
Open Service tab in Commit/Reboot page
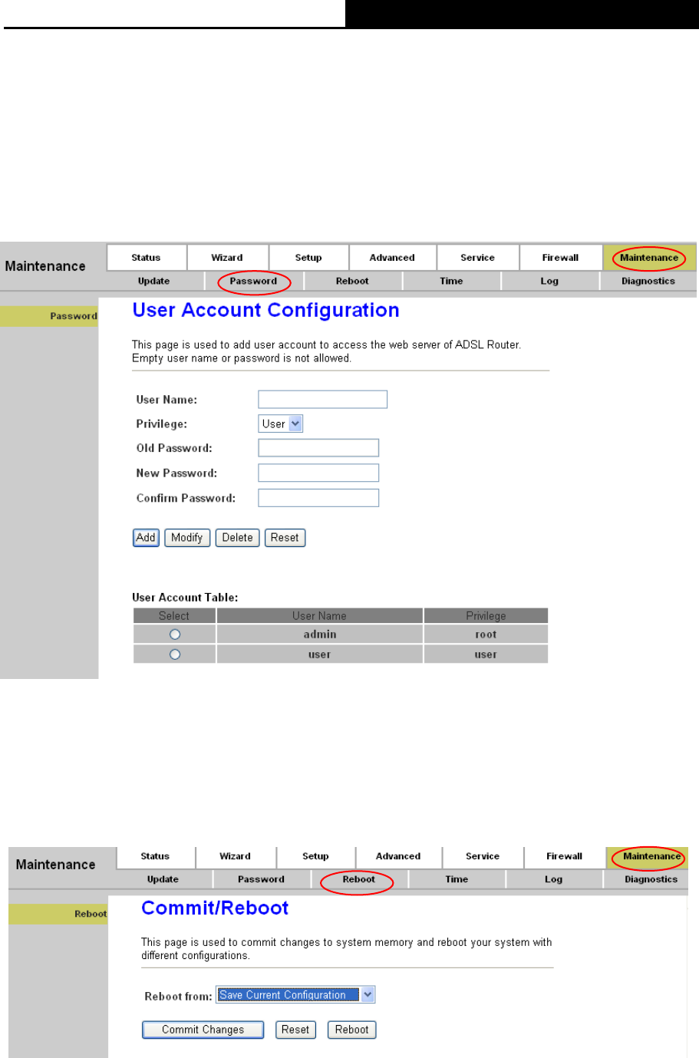pyautogui.click(x=483, y=856)
